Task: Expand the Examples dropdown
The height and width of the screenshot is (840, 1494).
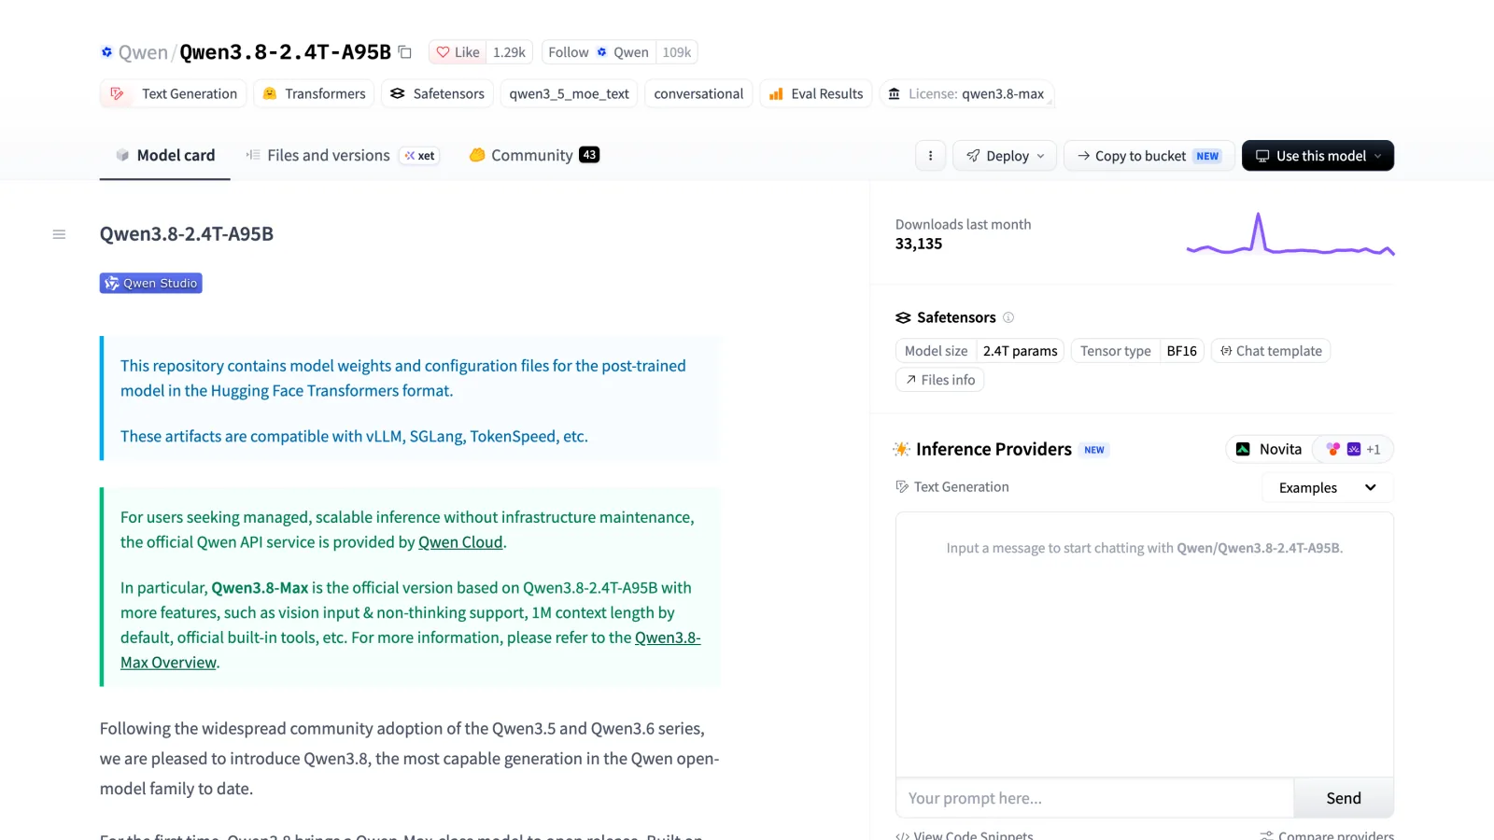Action: pyautogui.click(x=1327, y=487)
